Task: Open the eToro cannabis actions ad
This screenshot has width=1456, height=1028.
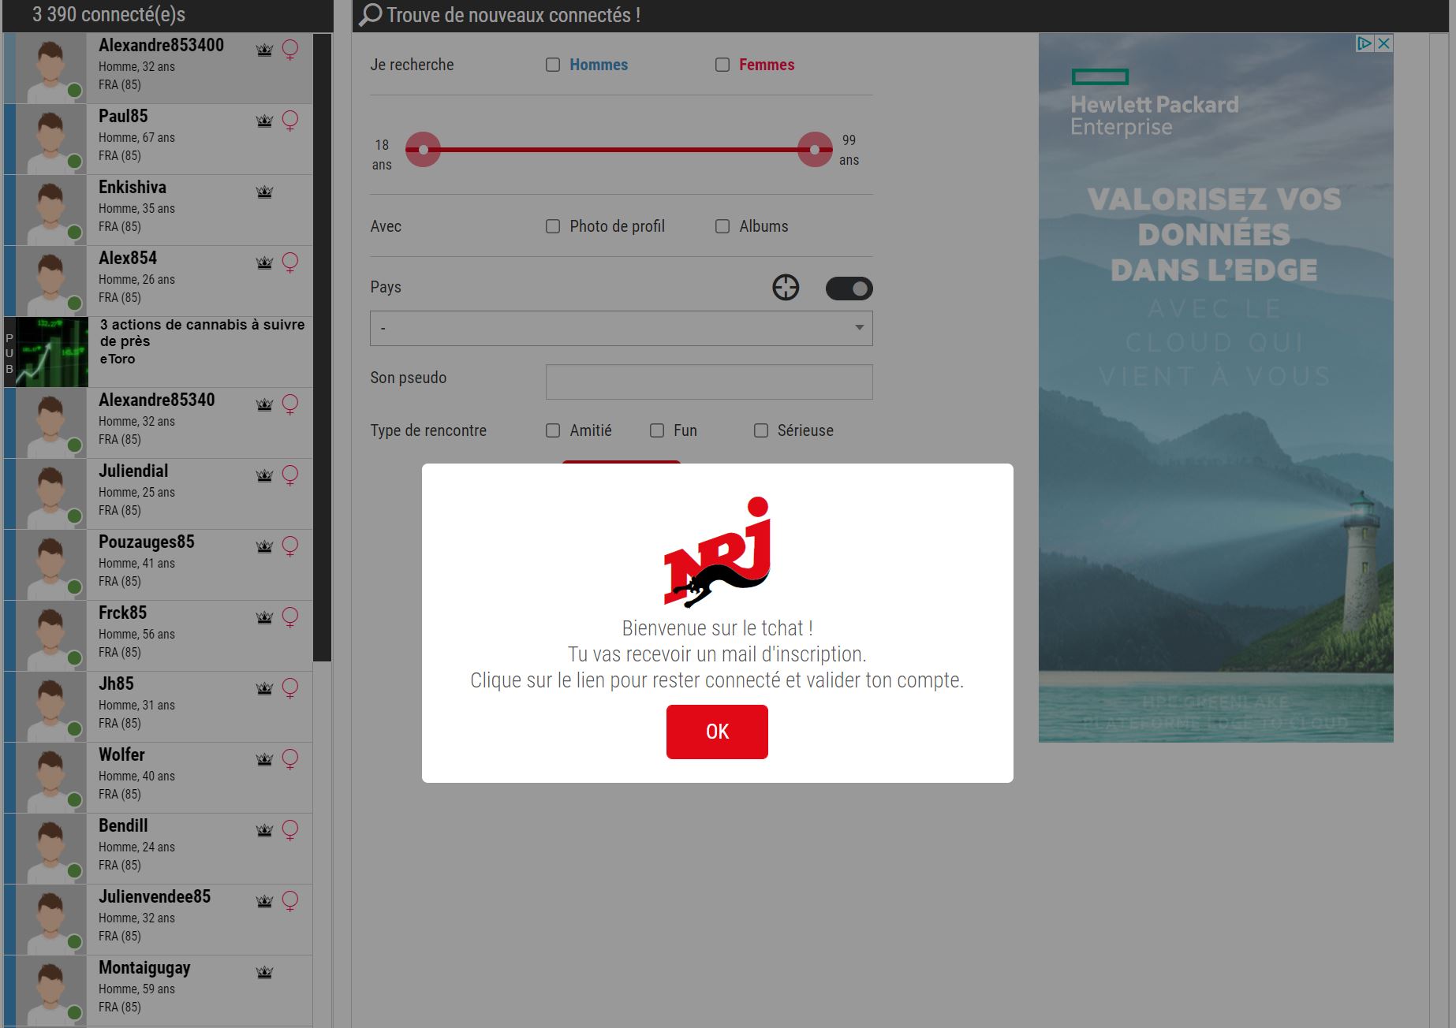Action: click(158, 352)
